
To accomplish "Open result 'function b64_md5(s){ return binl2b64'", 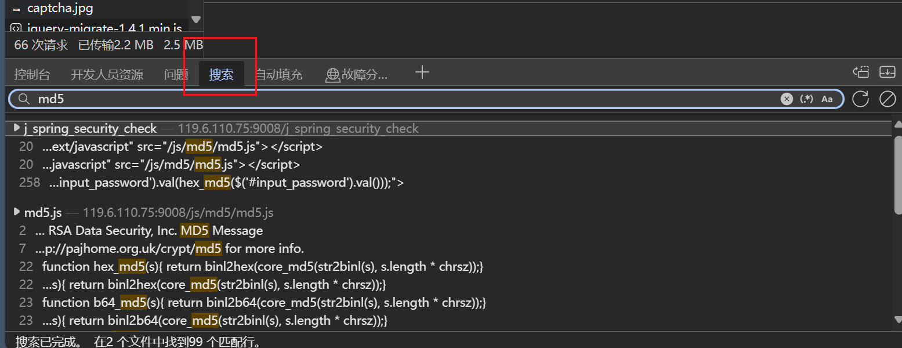I will (x=264, y=303).
